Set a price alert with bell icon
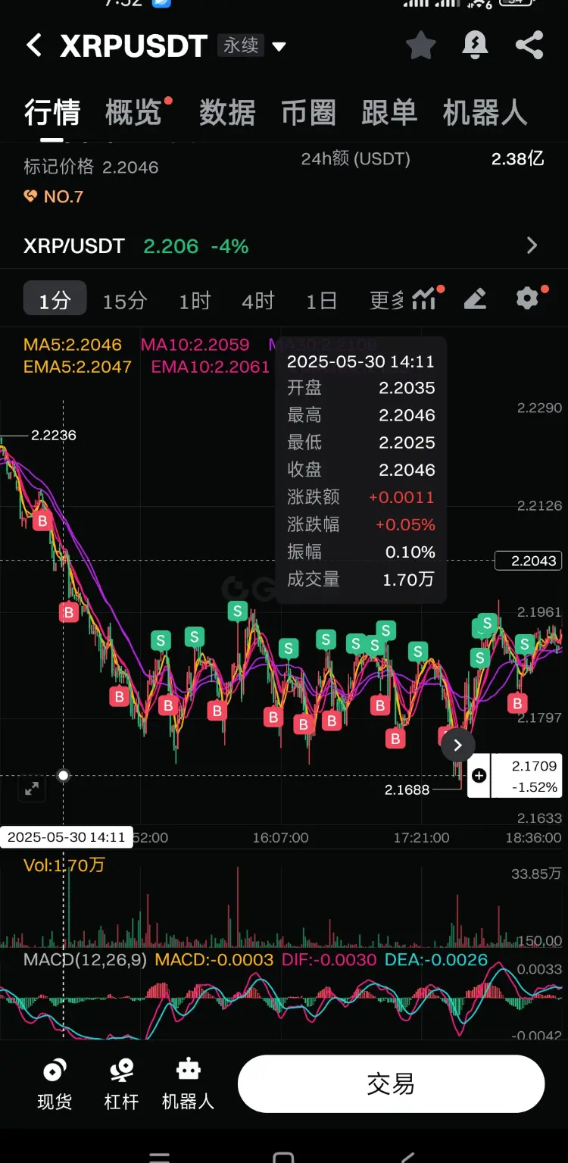The width and height of the screenshot is (568, 1163). click(x=475, y=45)
